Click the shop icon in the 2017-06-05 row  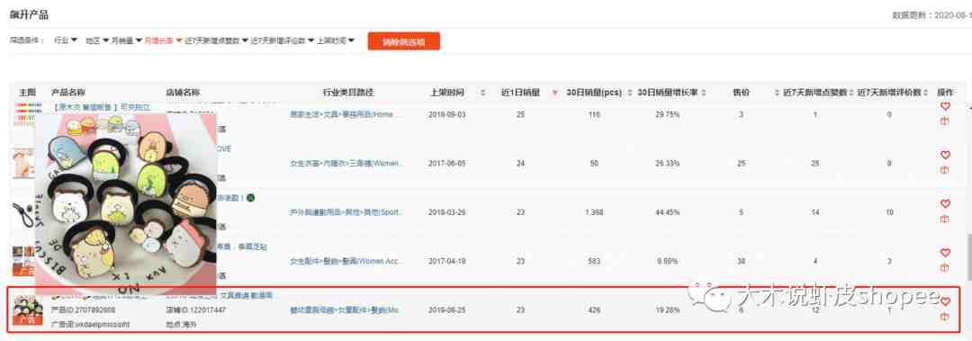coord(945,170)
